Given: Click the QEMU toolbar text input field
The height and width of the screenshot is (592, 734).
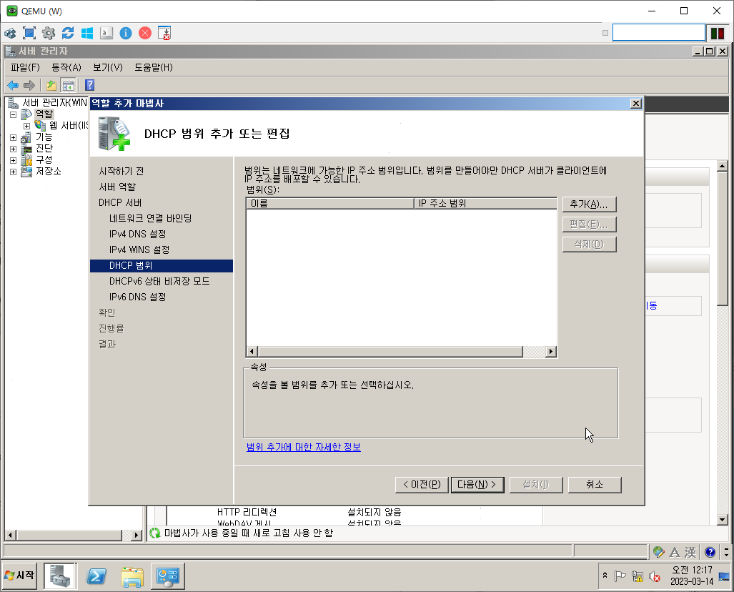Looking at the screenshot, I should pos(659,33).
